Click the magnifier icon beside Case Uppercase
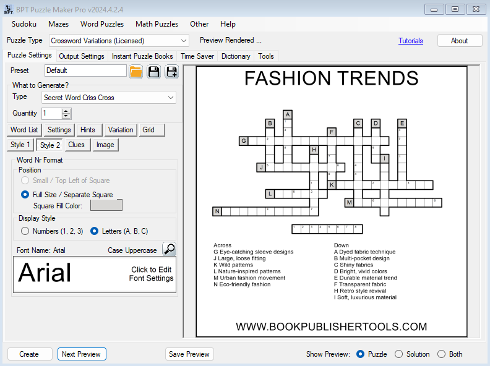Viewport: 490px width, 366px height. coord(169,249)
